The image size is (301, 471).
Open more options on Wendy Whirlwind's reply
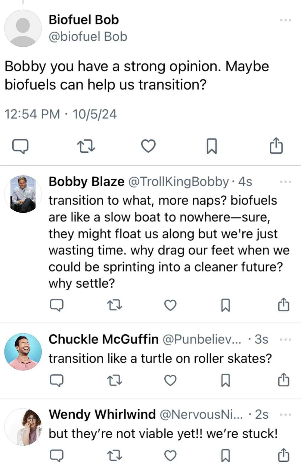(x=285, y=415)
